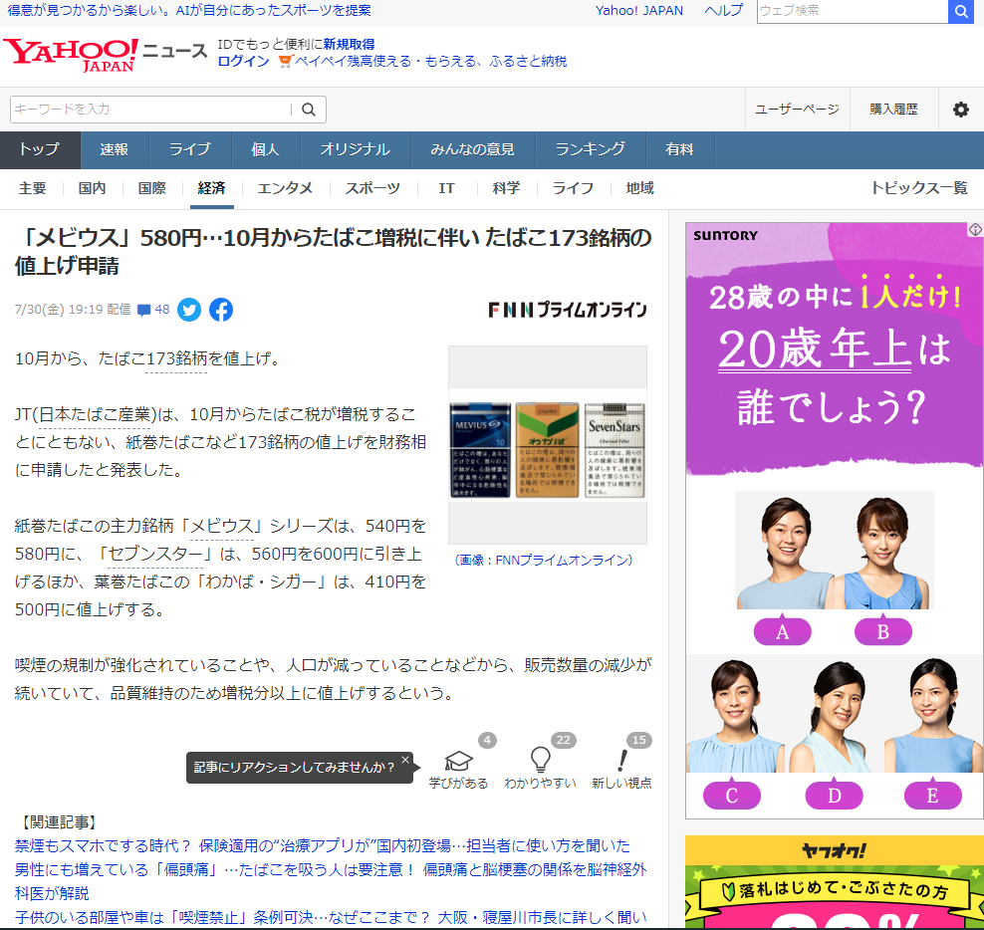Screen dimensions: 984x930
Task: Close the reaction prompt tooltip
Action: 405,760
